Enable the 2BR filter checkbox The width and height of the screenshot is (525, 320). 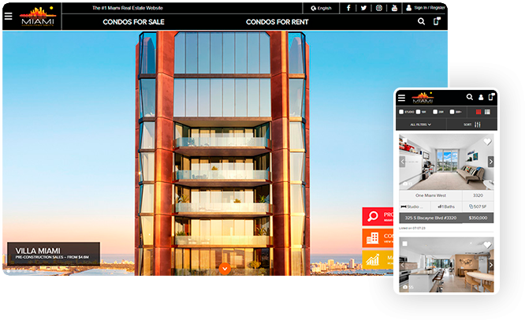tap(435, 112)
